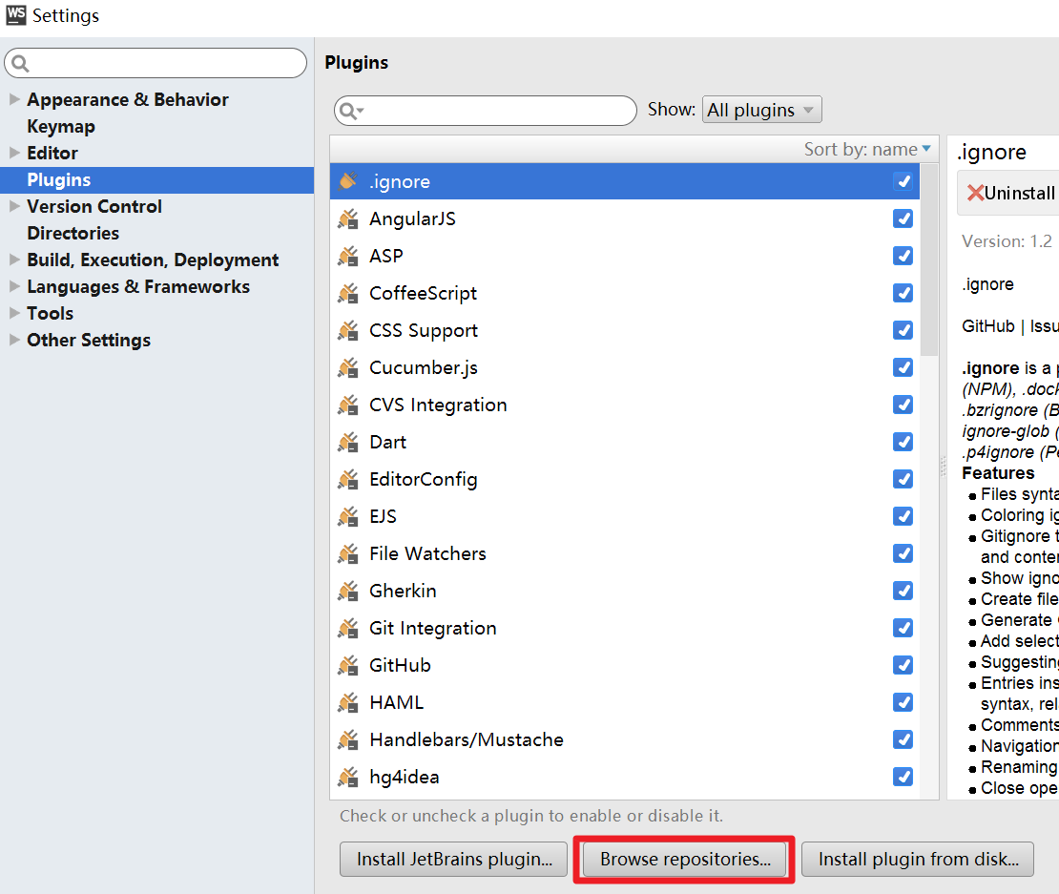Viewport: 1059px width, 894px height.
Task: Click the red X Uninstall icon
Action: (975, 193)
